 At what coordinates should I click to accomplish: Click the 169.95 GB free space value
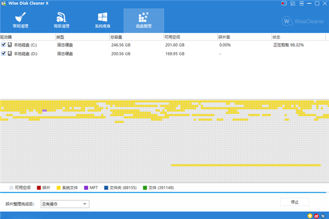pos(175,54)
